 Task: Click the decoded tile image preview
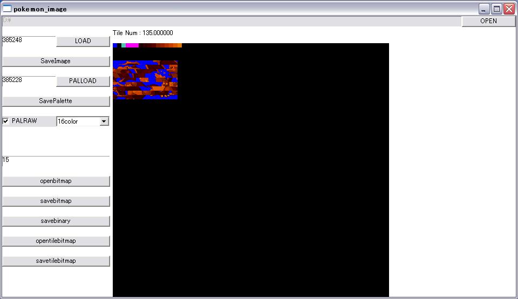pyautogui.click(x=145, y=80)
